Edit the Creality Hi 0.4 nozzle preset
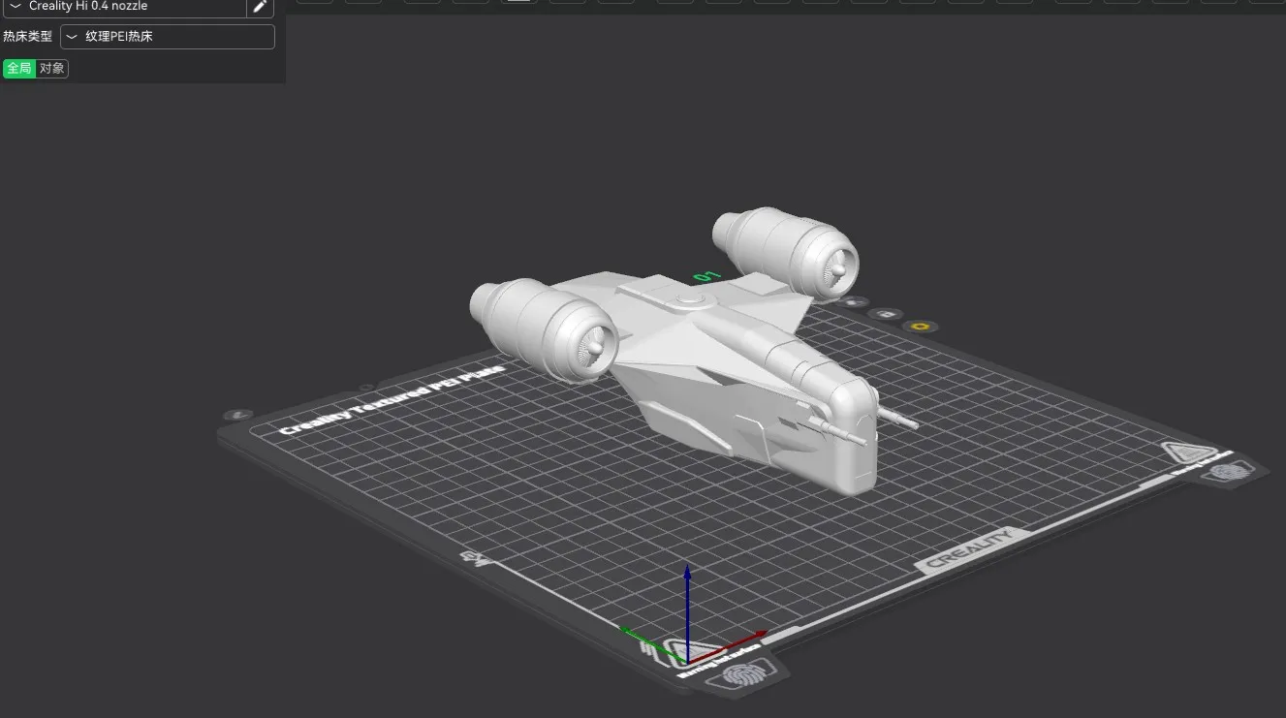Screen dimensions: 1286x718 pos(260,7)
